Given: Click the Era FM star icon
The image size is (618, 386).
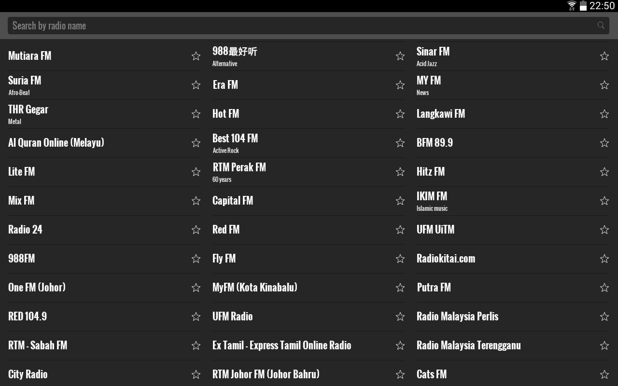Looking at the screenshot, I should pos(400,85).
